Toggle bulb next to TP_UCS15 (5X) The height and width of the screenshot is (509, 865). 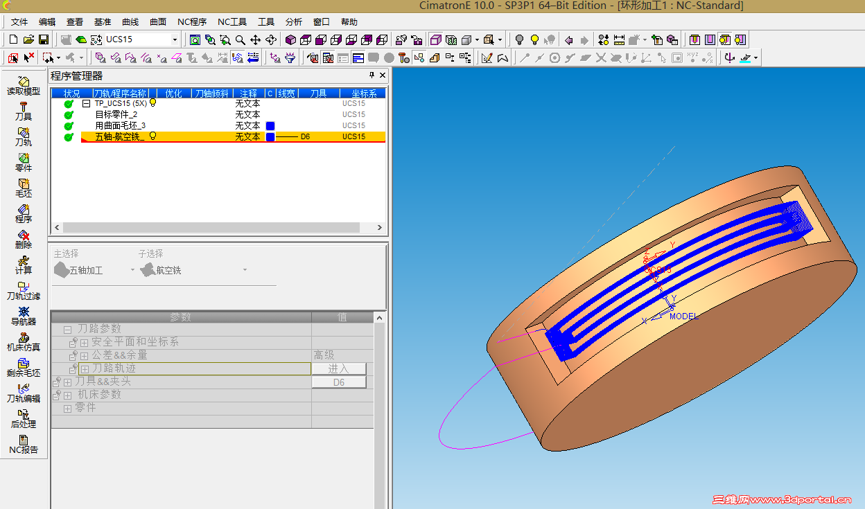coord(152,102)
